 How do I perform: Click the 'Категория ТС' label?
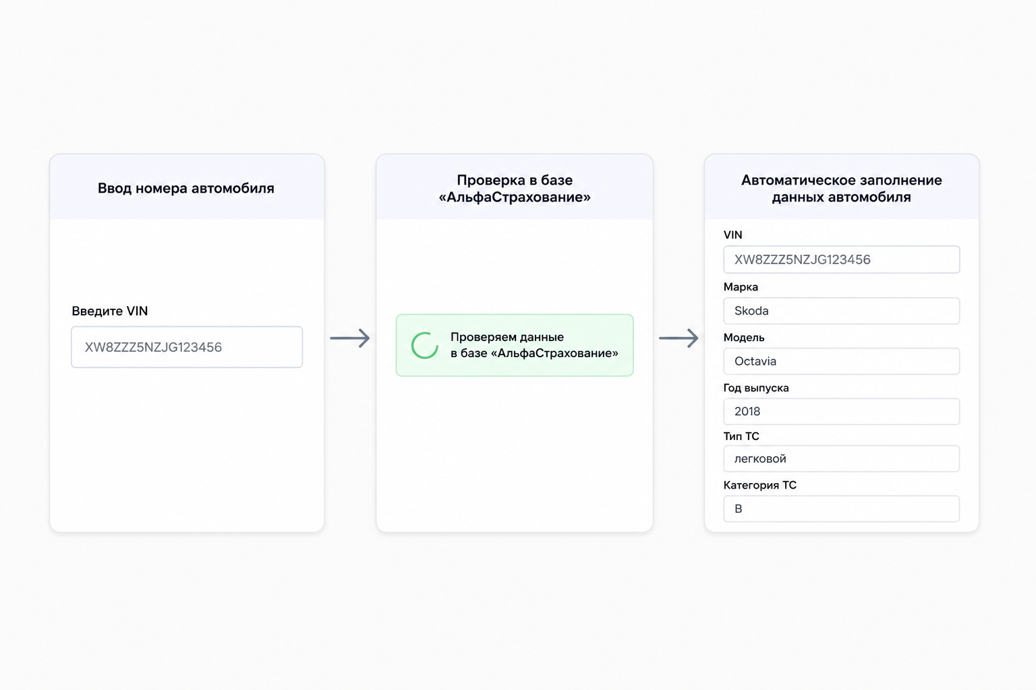point(759,485)
